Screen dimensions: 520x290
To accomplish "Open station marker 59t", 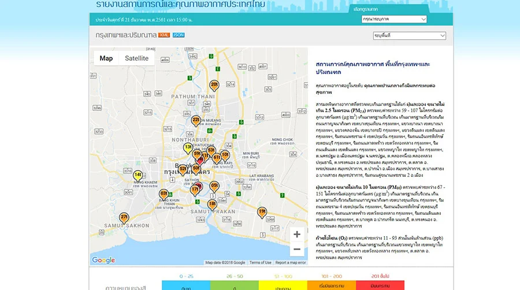I will pyautogui.click(x=197, y=154).
